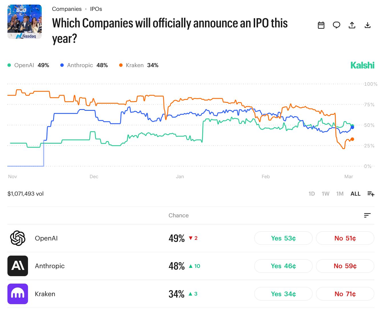Click the Nasdaq market thumbnail image
The image size is (388, 311).
[25, 22]
